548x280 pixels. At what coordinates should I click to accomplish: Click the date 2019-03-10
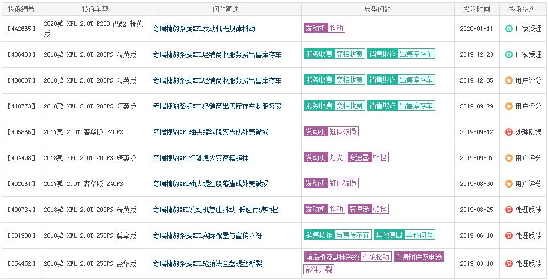point(476,263)
